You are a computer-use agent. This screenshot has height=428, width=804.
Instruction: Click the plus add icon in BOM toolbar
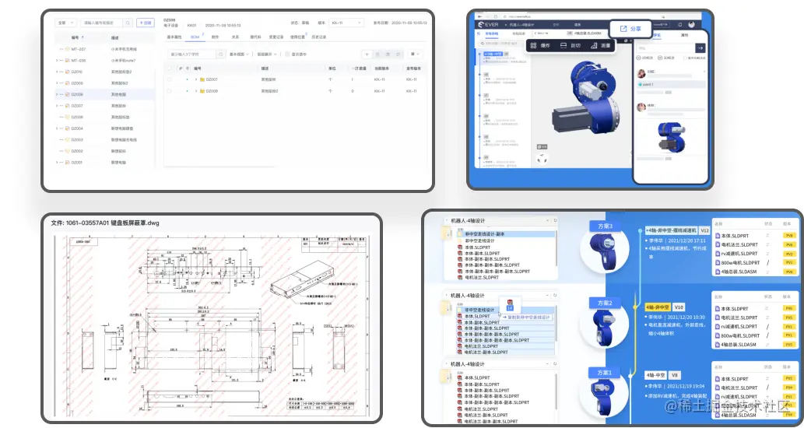(x=367, y=54)
